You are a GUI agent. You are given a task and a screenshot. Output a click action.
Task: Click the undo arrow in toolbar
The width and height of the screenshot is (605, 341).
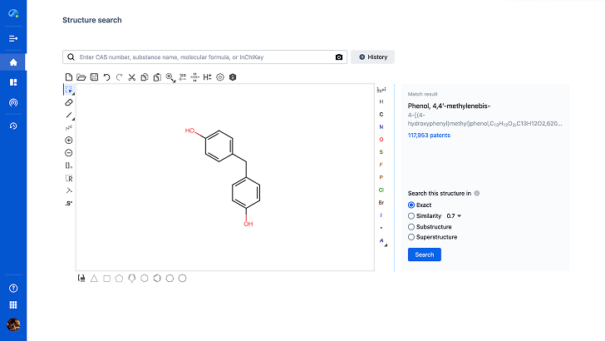[106, 77]
